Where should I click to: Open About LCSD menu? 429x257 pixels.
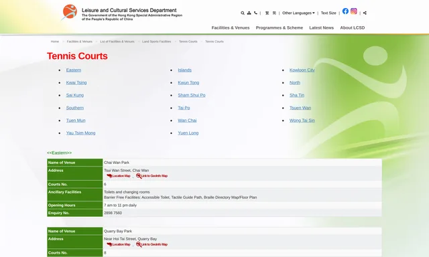[353, 27]
